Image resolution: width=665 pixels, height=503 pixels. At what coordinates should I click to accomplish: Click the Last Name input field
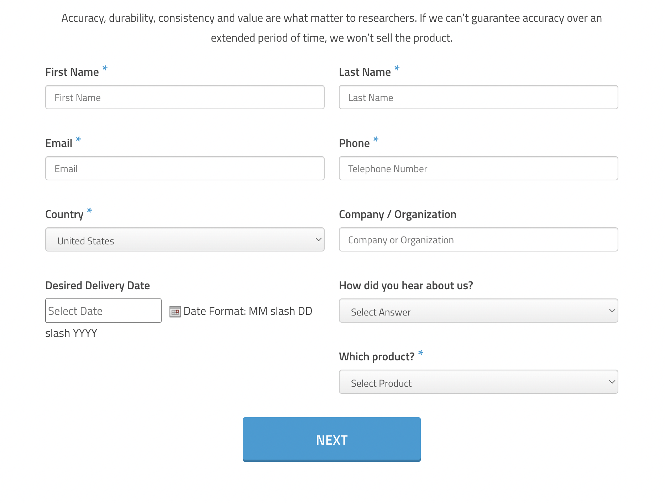click(x=478, y=97)
